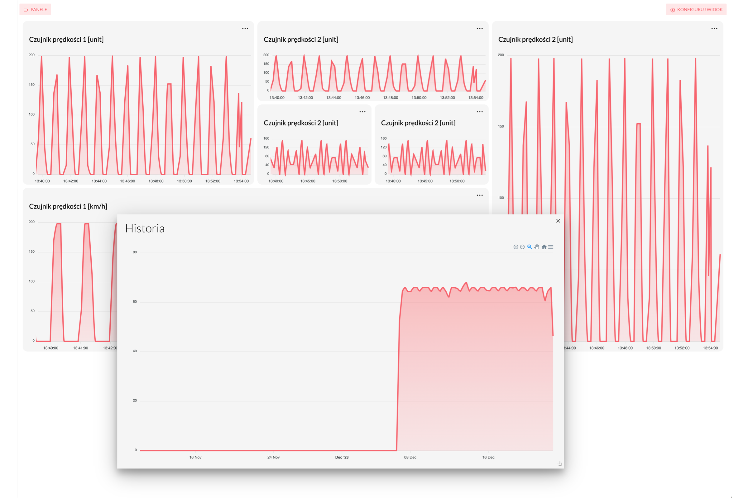
Task: Open three-dot menu of small left Czujnik prędkości 2 card
Action: point(362,112)
